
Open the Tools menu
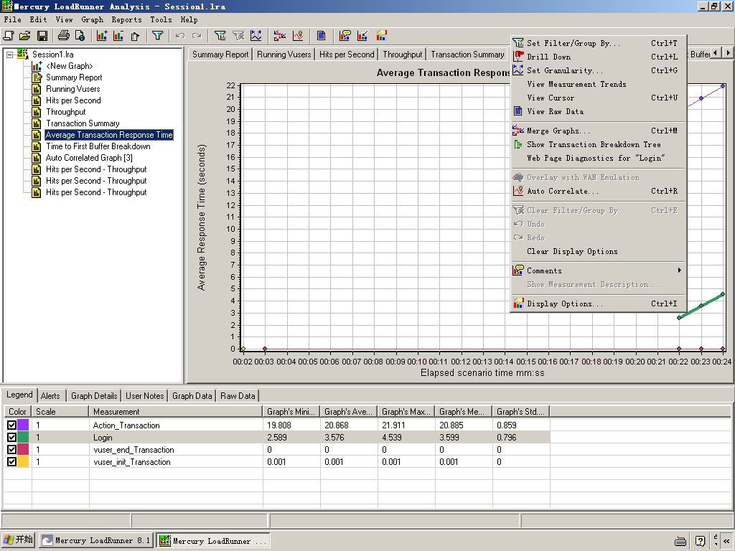pyautogui.click(x=161, y=19)
